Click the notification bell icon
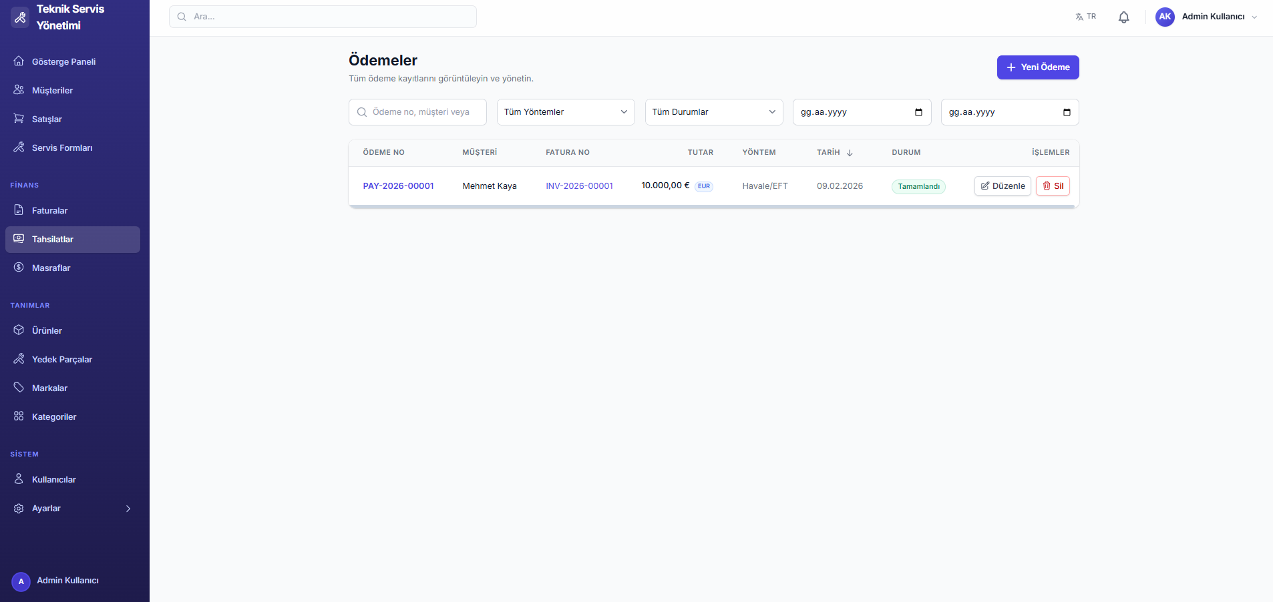 click(1123, 17)
